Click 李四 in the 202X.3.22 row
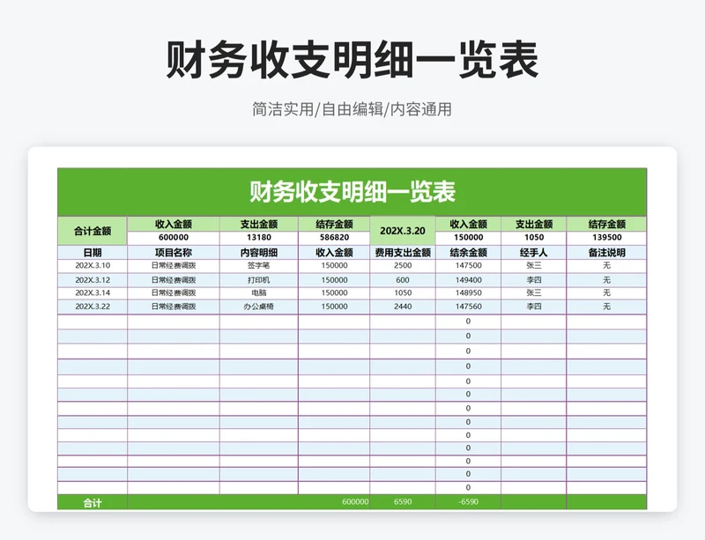The image size is (705, 540). [534, 307]
